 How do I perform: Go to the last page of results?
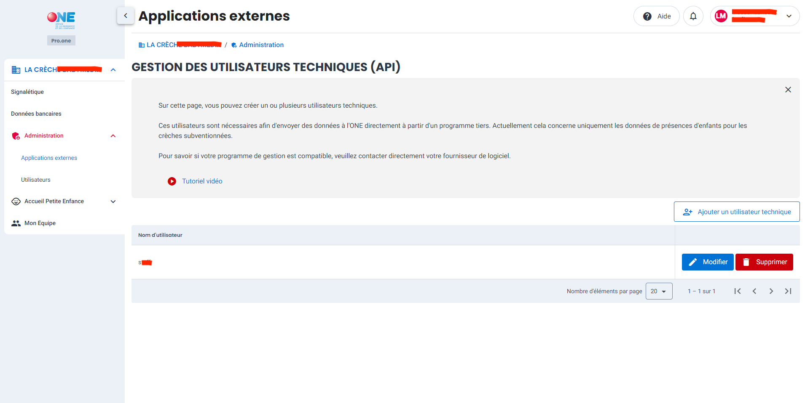point(788,291)
